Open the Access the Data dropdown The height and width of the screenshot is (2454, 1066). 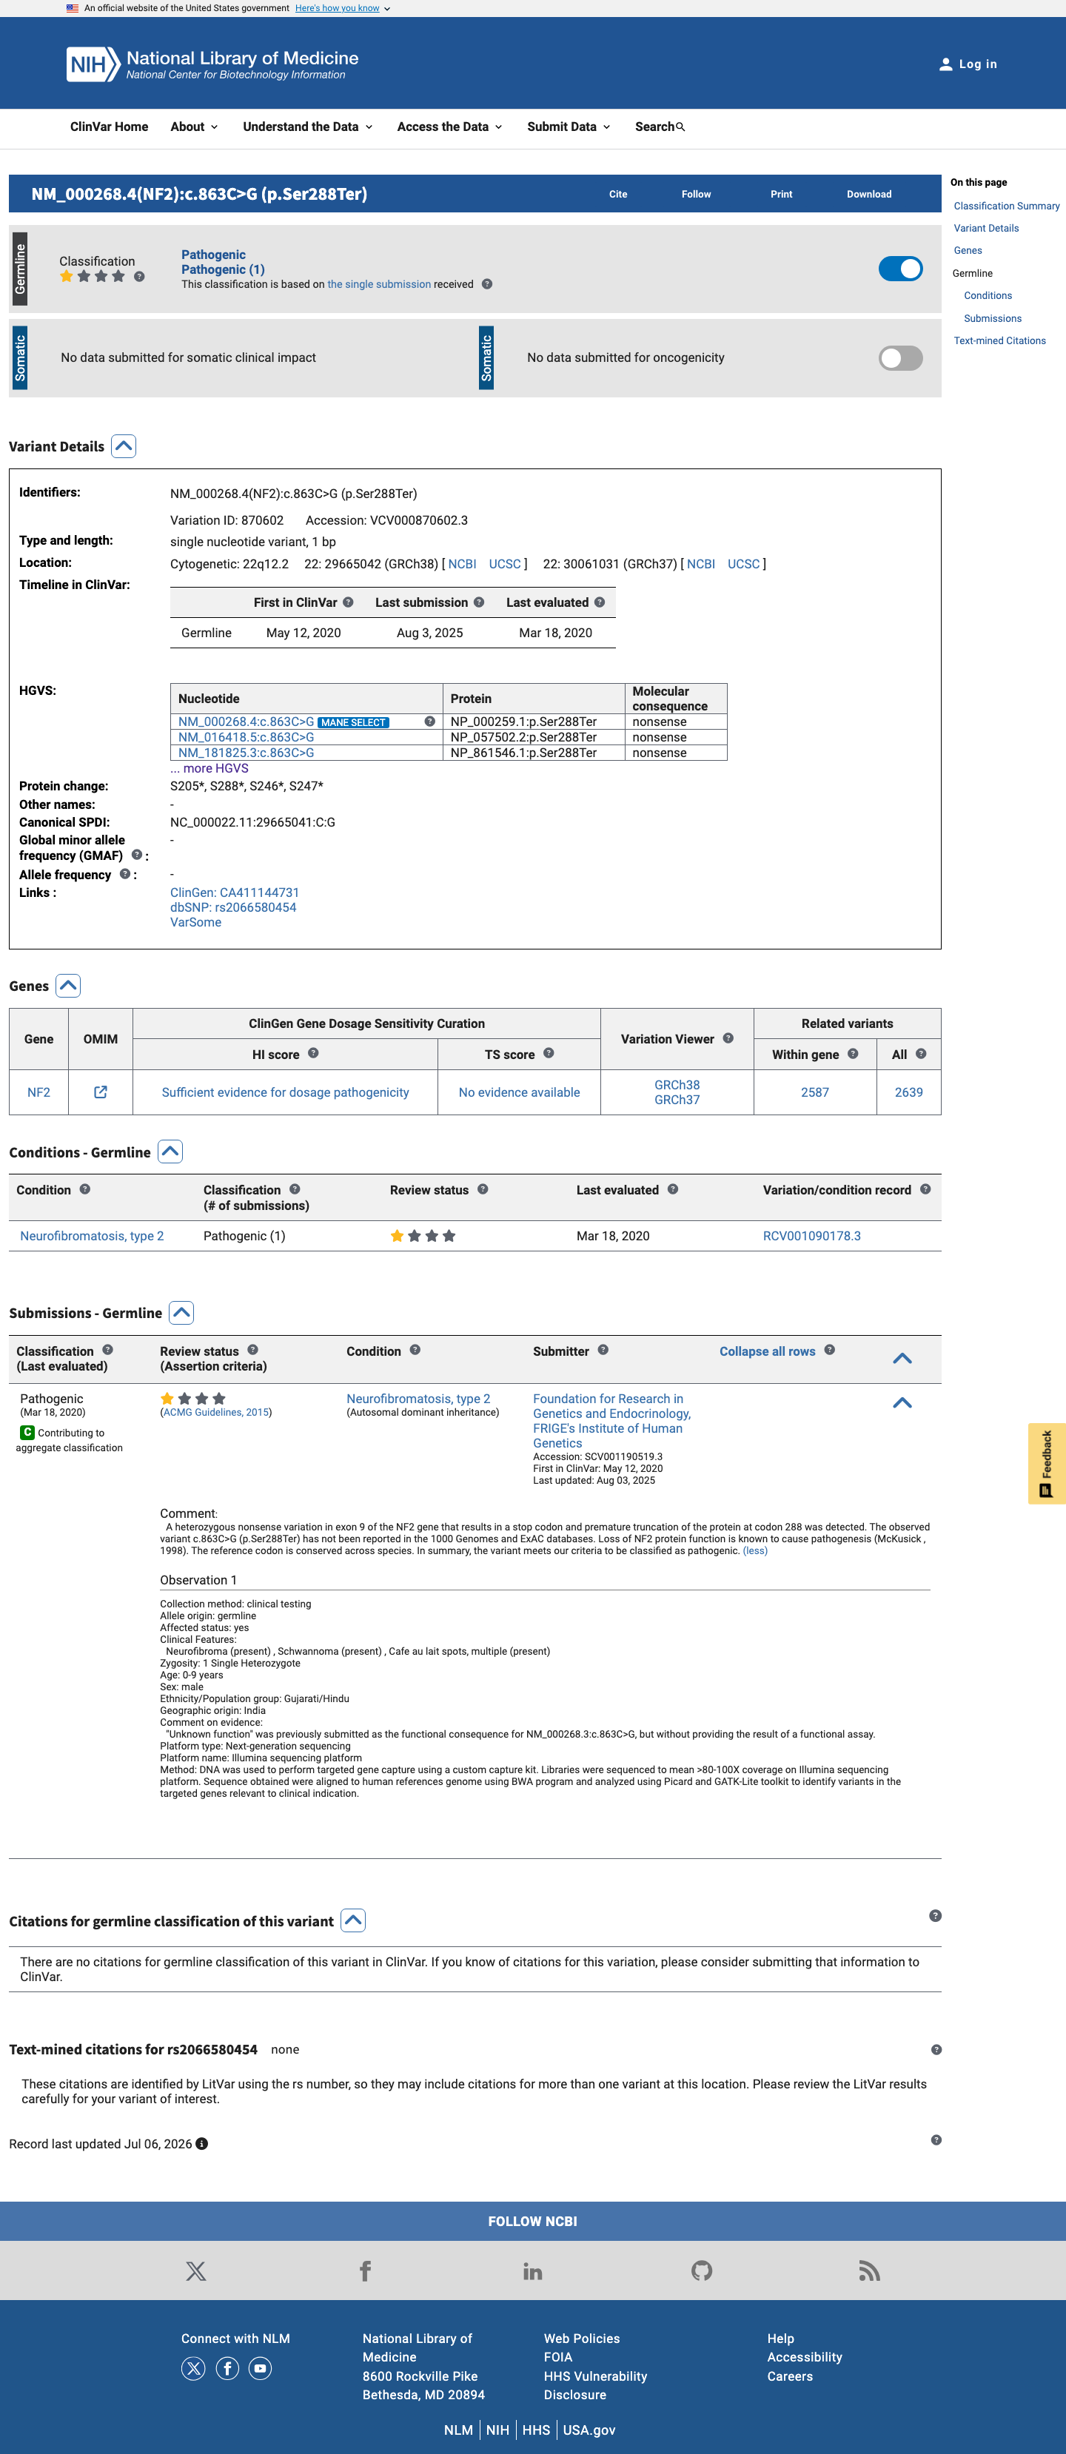[449, 127]
